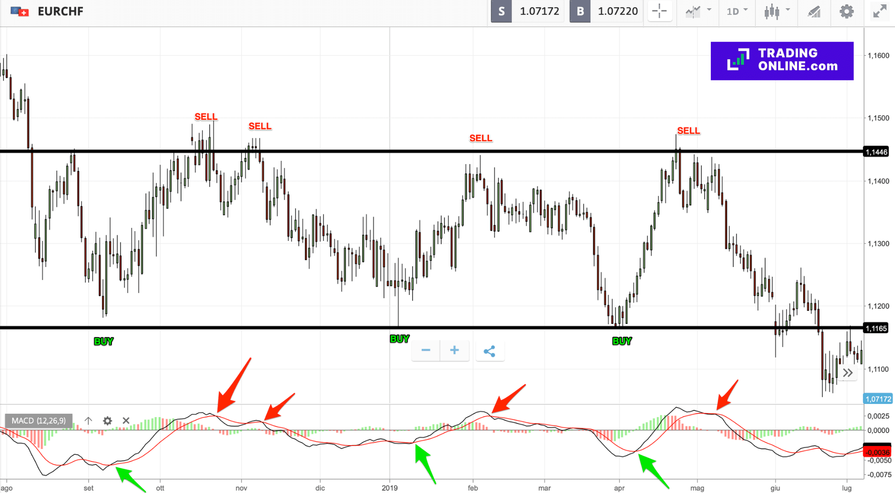Zoom in with the plus button
The height and width of the screenshot is (493, 895).
[x=454, y=350]
